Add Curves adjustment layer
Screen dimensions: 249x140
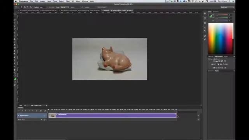tap(219, 61)
